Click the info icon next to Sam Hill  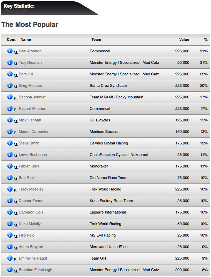click(10, 74)
